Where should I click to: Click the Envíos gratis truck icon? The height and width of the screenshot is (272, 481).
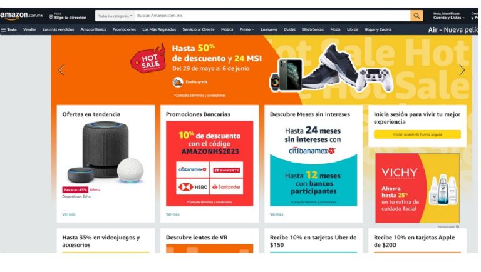point(178,82)
